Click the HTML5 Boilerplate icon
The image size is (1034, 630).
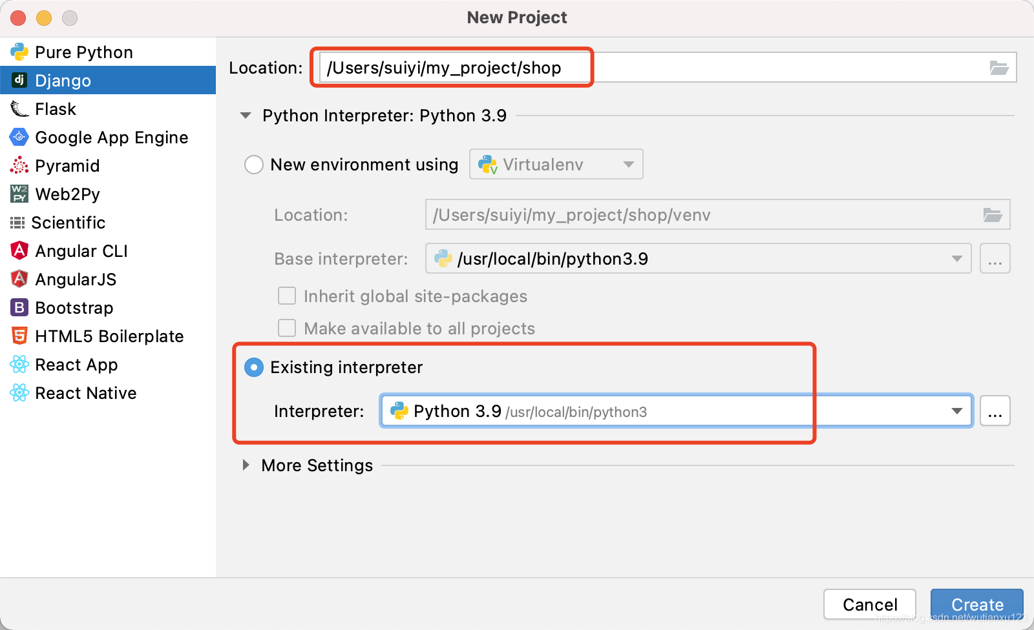point(19,336)
